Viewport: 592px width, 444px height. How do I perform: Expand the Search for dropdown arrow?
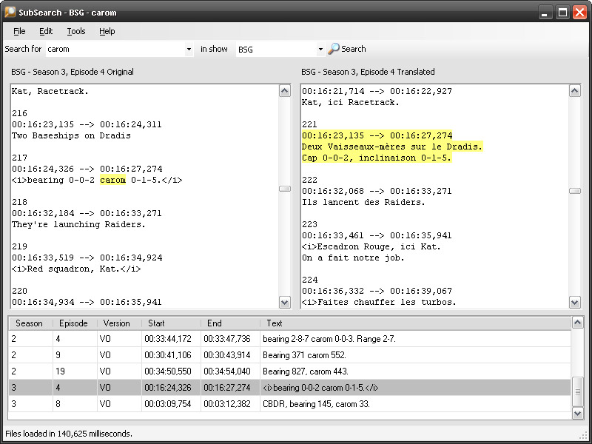pyautogui.click(x=189, y=50)
